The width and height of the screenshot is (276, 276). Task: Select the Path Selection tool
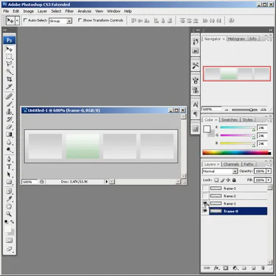point(9,174)
